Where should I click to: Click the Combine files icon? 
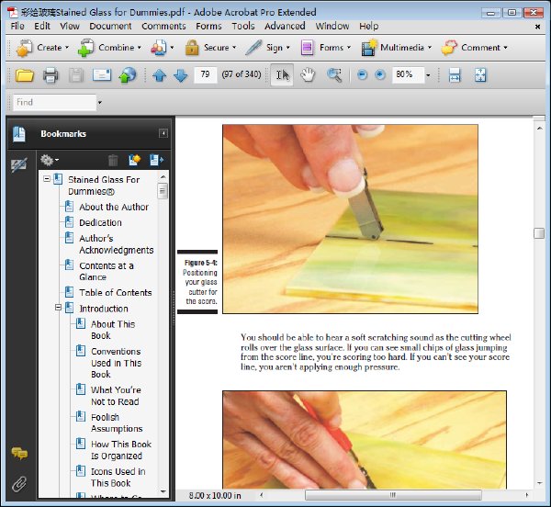pos(85,48)
